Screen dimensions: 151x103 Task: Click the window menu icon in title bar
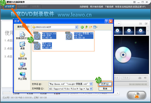click(x=134, y=2)
